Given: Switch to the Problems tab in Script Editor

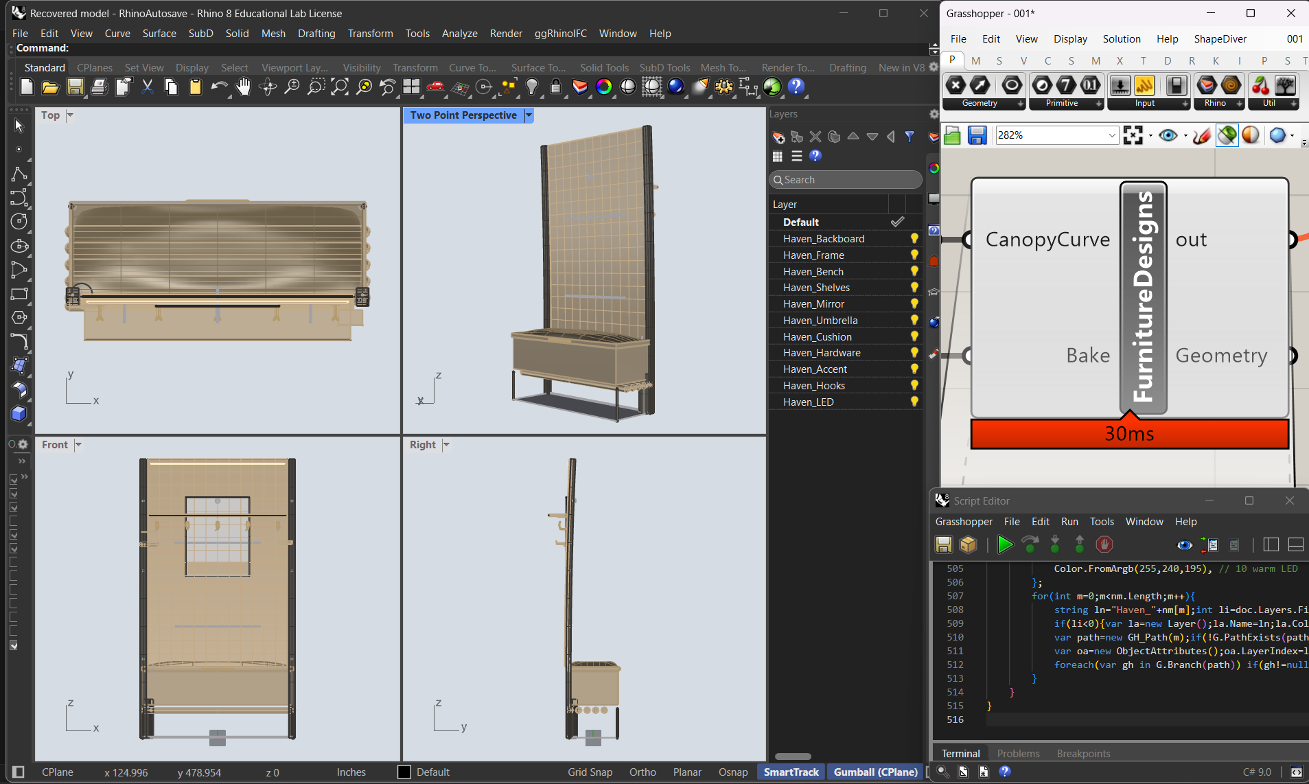Looking at the screenshot, I should [1018, 753].
